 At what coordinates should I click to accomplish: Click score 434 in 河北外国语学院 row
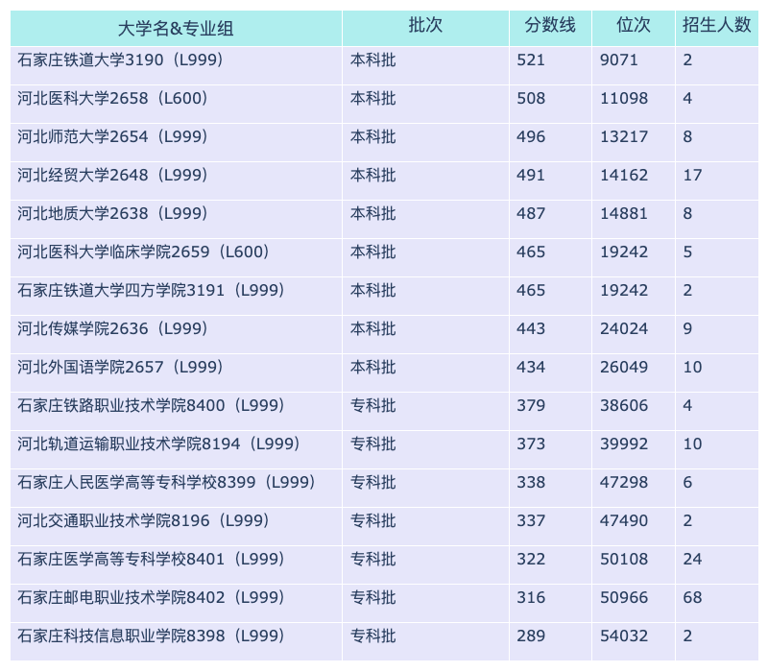pos(531,367)
